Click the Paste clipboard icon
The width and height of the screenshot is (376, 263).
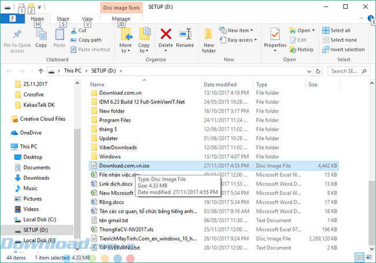pyautogui.click(x=60, y=34)
